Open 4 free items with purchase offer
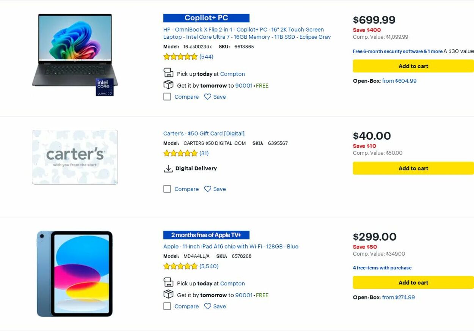This screenshot has width=474, height=332. point(382,268)
